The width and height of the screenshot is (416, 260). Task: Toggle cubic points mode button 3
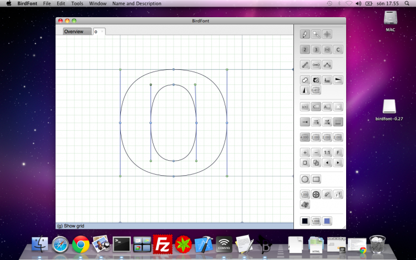(x=316, y=50)
